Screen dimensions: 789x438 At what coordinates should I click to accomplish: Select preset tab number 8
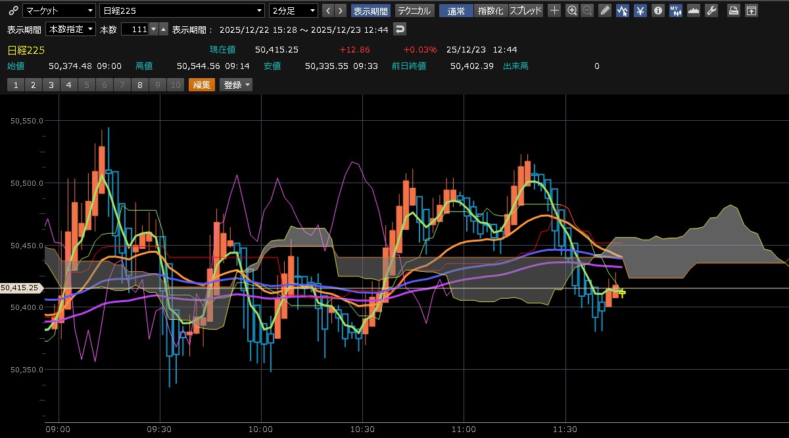click(x=139, y=85)
